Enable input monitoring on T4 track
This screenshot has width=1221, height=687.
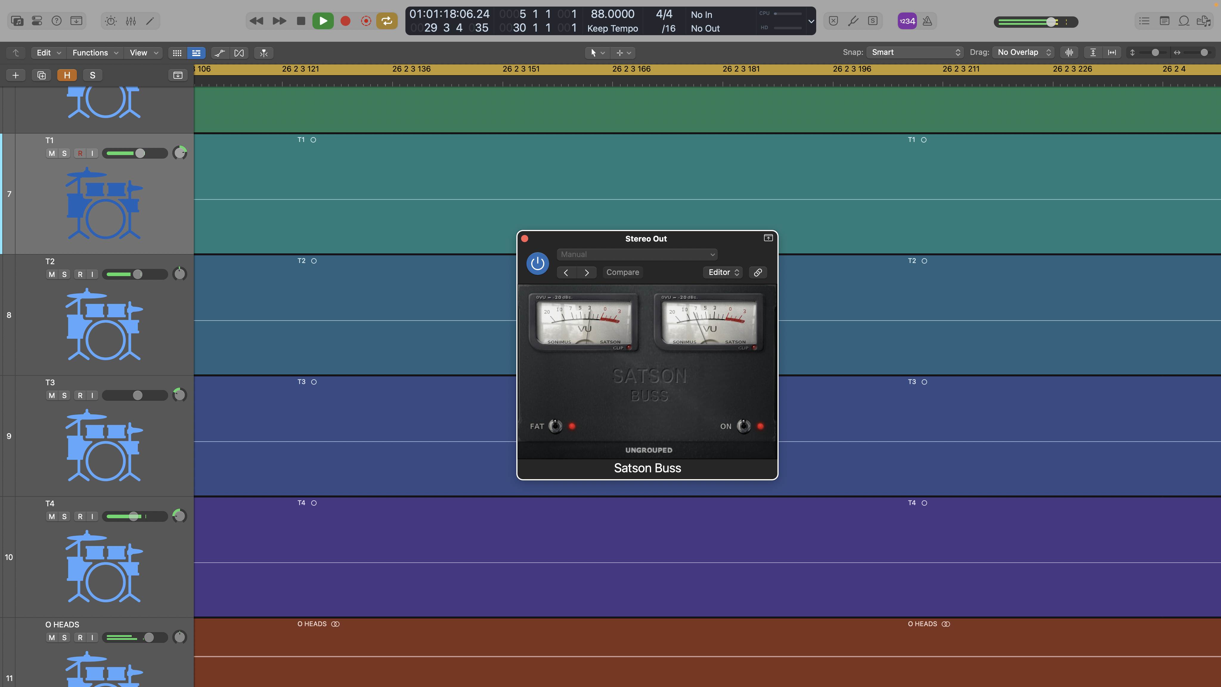pyautogui.click(x=92, y=516)
